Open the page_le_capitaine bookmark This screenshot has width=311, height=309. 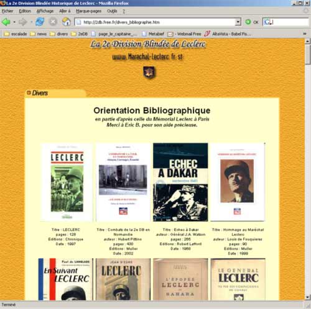pos(114,34)
